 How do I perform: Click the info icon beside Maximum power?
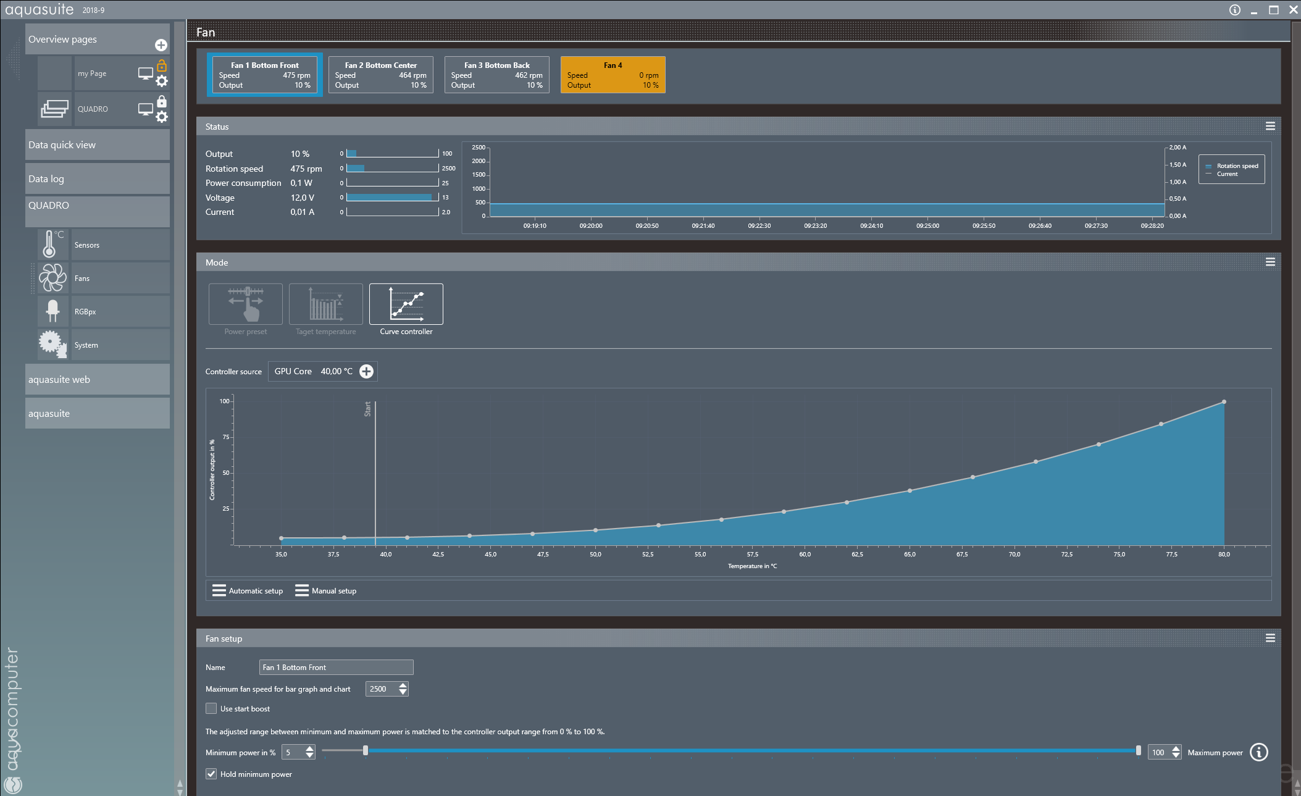(x=1258, y=752)
